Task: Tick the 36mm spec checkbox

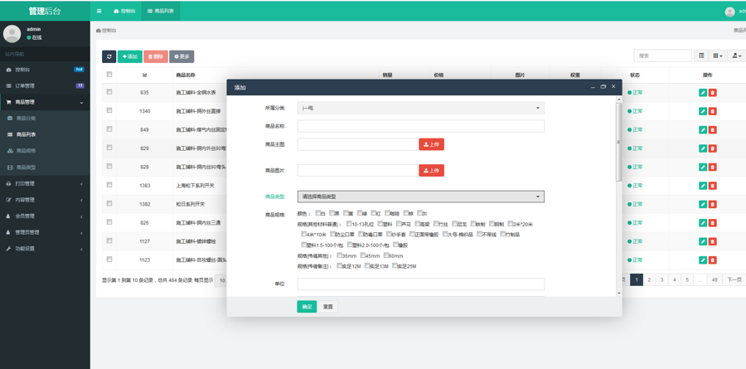Action: pos(339,255)
